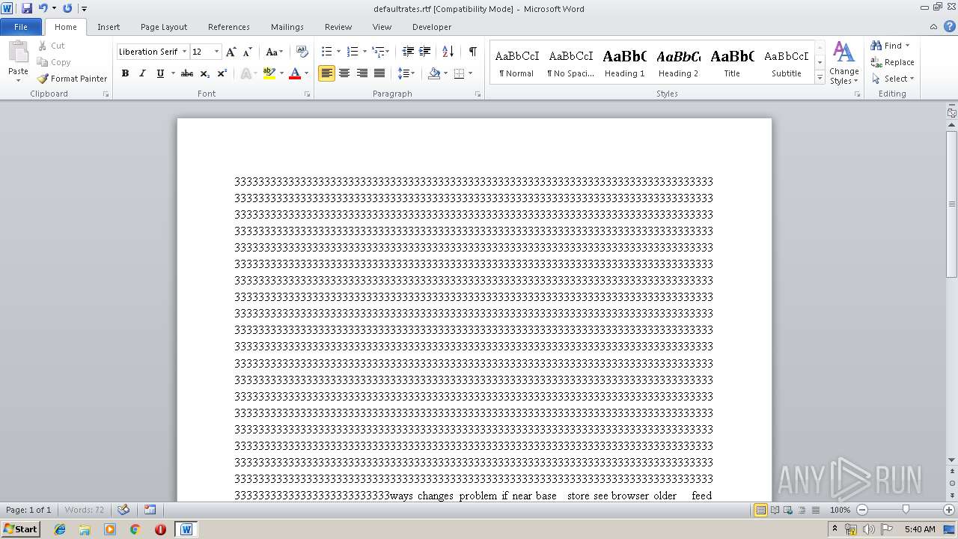Screen dimensions: 958x539
Task: Switch to the References tab
Action: (x=229, y=27)
